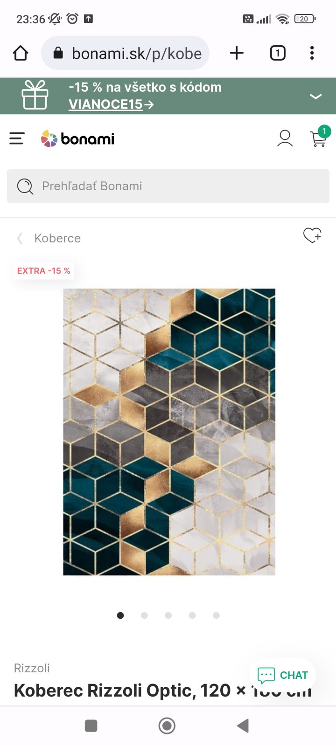Open a new browser tab with plus icon

[237, 53]
